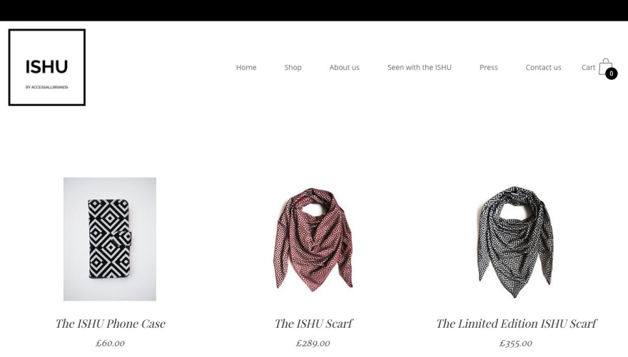Go to the Home page

tap(246, 67)
